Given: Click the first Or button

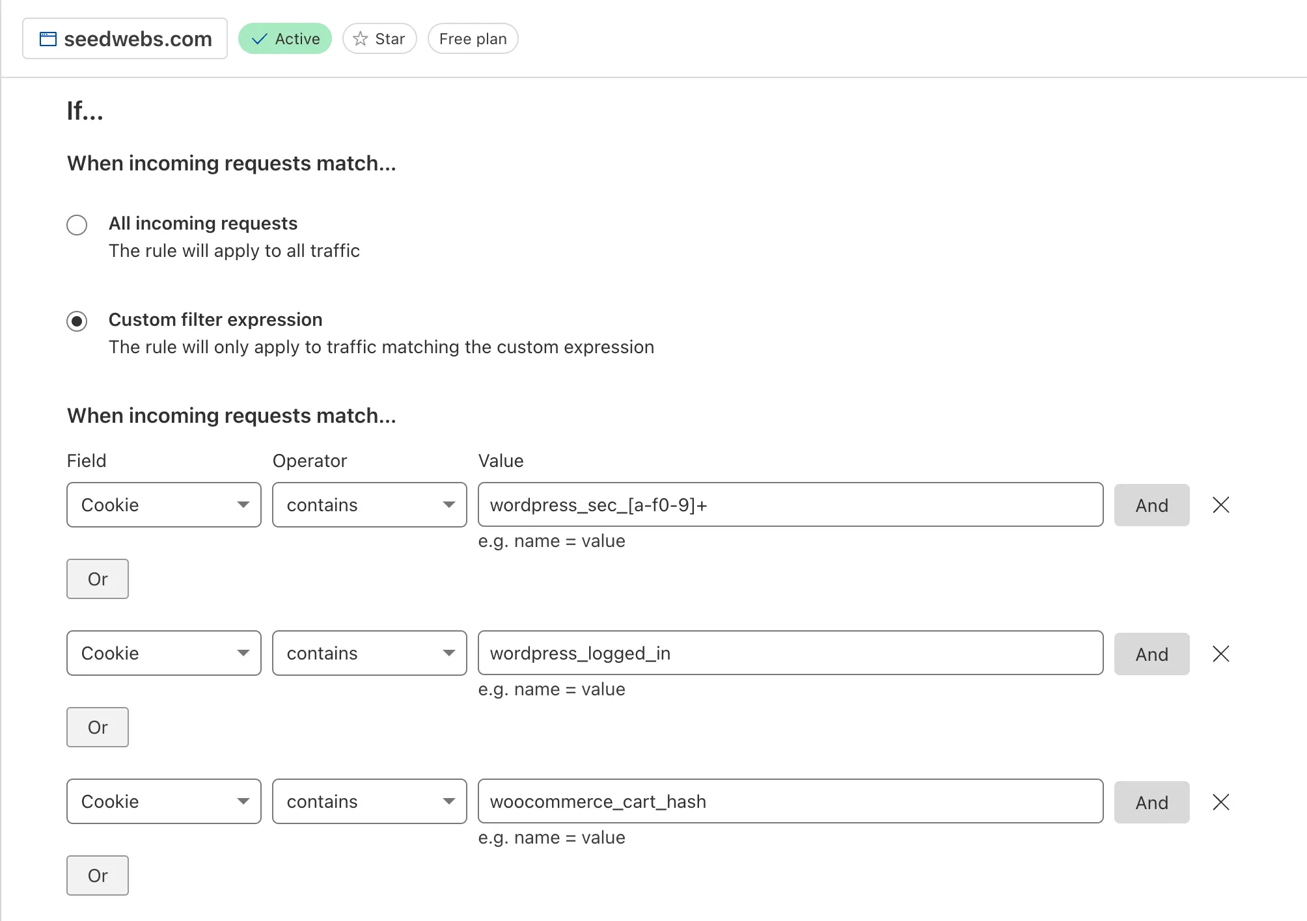Looking at the screenshot, I should (x=98, y=578).
